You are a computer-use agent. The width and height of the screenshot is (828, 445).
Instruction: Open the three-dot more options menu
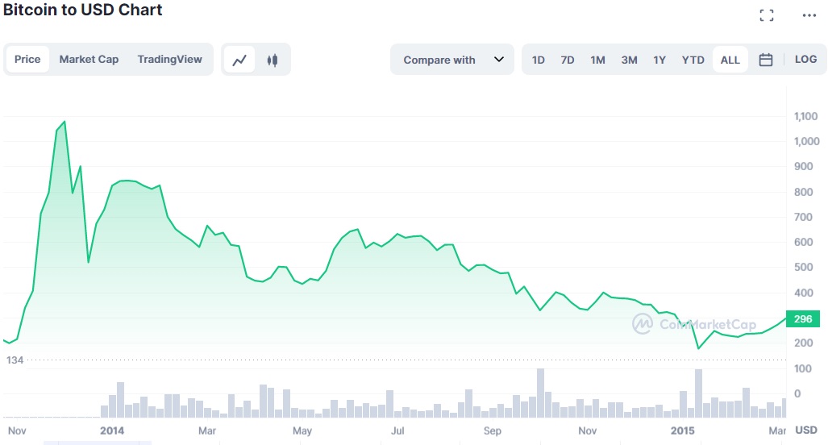coord(809,15)
